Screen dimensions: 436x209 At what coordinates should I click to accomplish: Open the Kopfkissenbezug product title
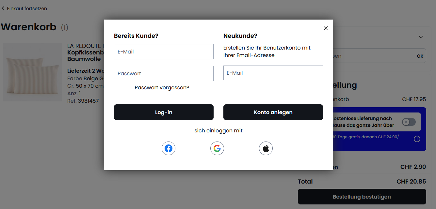pyautogui.click(x=86, y=52)
